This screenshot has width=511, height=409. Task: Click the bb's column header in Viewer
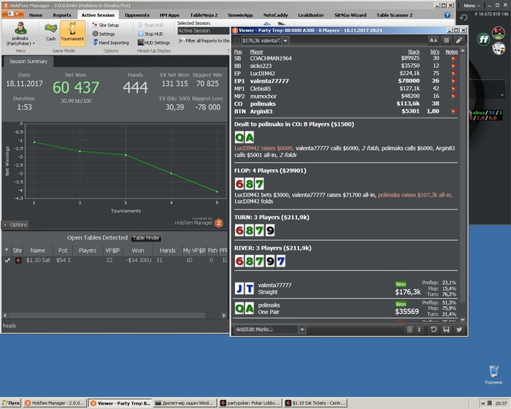(x=435, y=52)
